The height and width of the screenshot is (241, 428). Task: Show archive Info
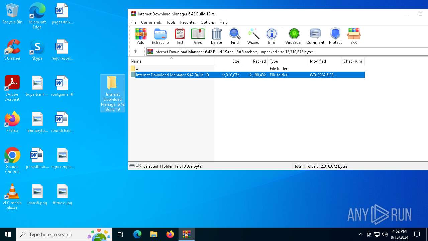[x=272, y=36]
